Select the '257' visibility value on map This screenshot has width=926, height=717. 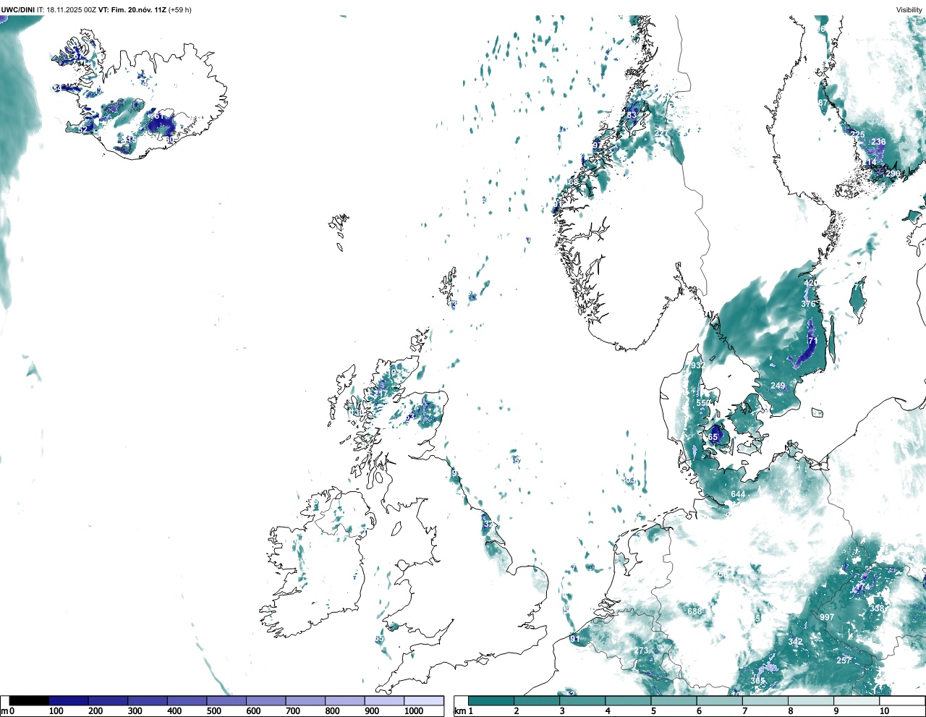tap(844, 661)
